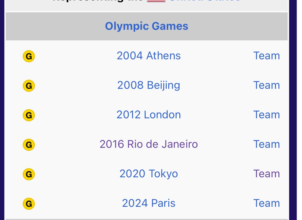This screenshot has height=220, width=302.
Task: Select the gold medal icon for 2012 London
Action: (x=29, y=115)
